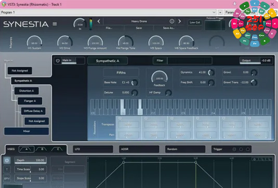Open the LFO modulator tab

tap(93, 149)
